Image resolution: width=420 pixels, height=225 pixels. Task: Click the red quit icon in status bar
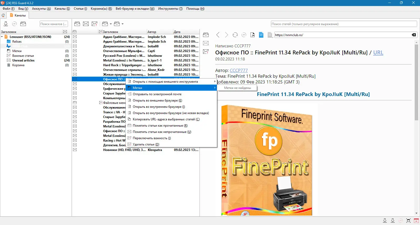tap(416, 221)
